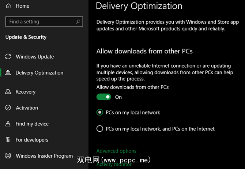Go to the Recovery settings page
Viewport: 245px width, 169px height.
26,92
